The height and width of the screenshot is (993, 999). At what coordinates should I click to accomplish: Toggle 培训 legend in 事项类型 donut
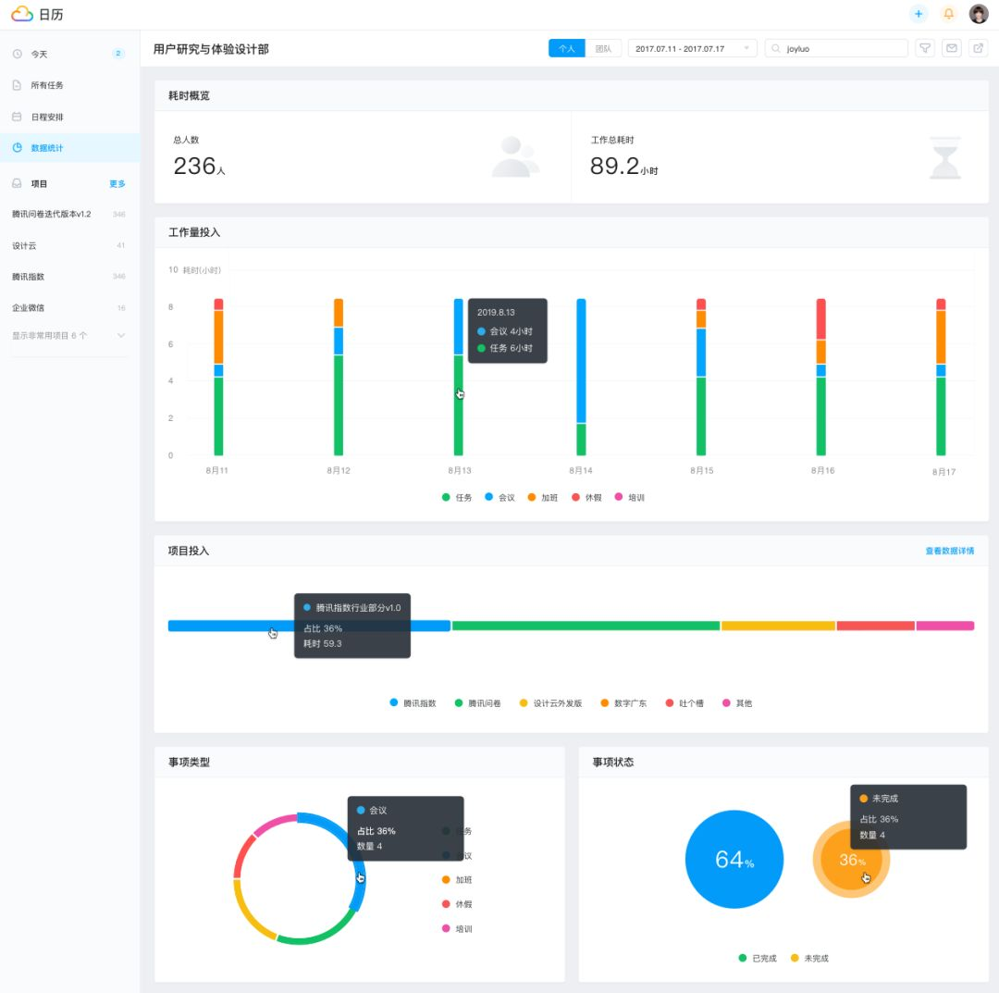457,928
